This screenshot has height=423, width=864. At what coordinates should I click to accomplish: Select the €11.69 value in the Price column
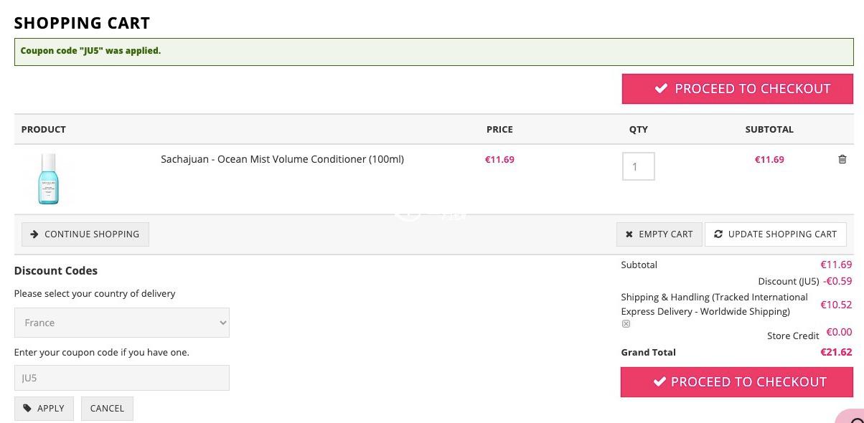[499, 160]
